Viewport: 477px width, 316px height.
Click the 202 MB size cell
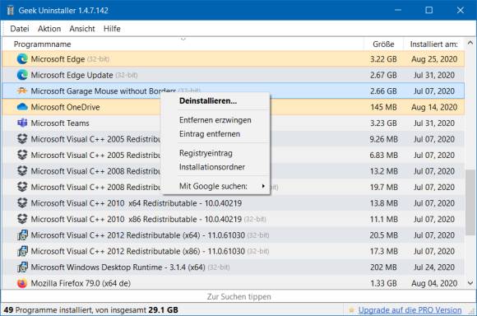pyautogui.click(x=383, y=267)
